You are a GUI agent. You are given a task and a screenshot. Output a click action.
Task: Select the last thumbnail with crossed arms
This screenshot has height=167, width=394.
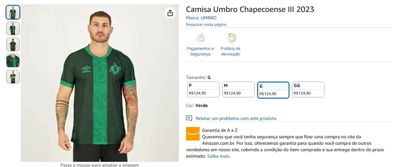coord(13,77)
